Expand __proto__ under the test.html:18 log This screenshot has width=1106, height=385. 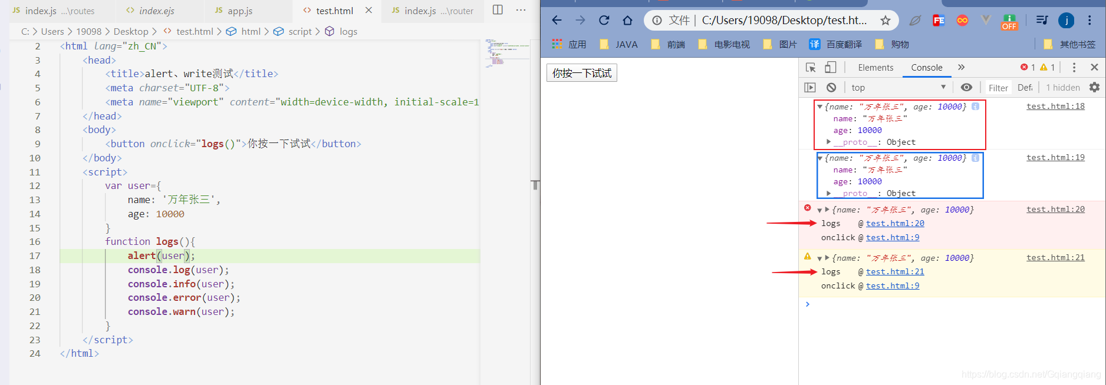(828, 142)
